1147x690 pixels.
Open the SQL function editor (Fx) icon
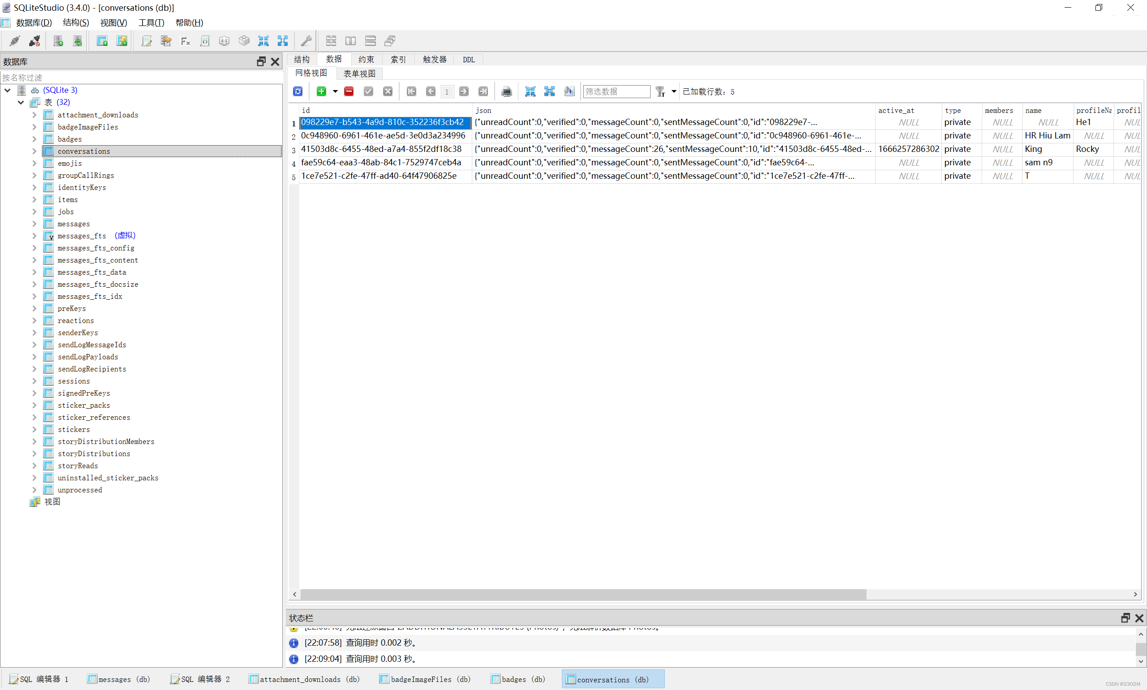(185, 41)
